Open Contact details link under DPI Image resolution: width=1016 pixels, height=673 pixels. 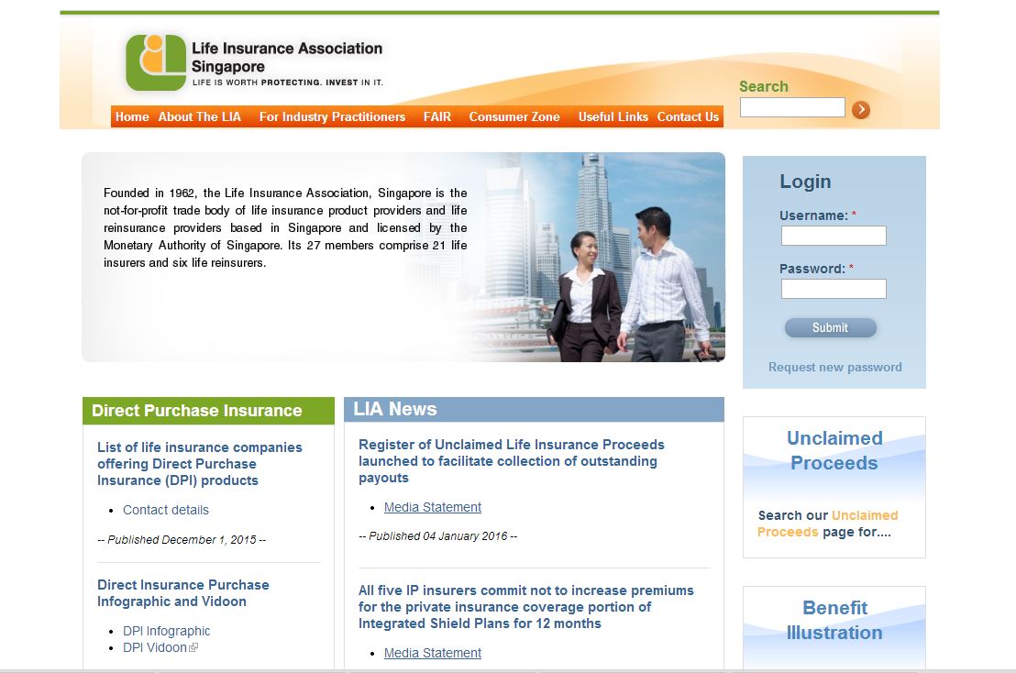point(166,510)
